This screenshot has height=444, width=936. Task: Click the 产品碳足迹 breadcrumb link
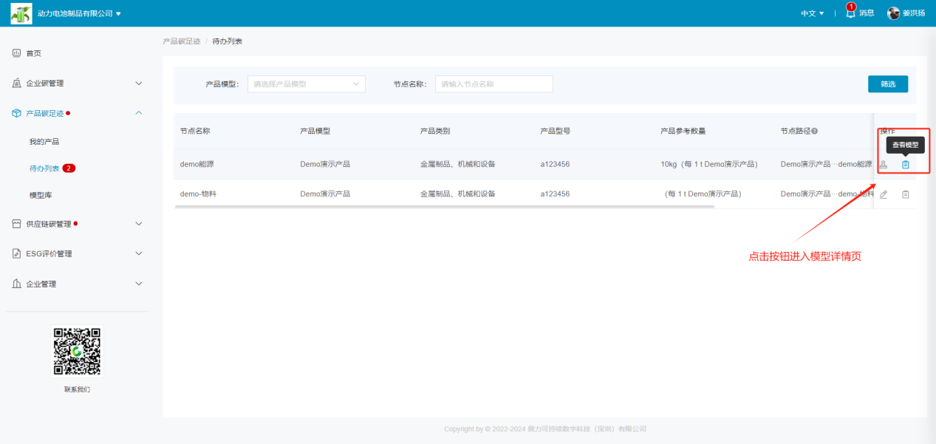pyautogui.click(x=181, y=41)
